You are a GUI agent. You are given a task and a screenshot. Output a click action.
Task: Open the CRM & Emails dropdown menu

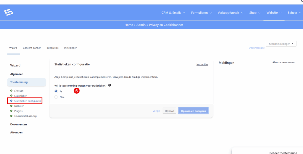coord(173,13)
